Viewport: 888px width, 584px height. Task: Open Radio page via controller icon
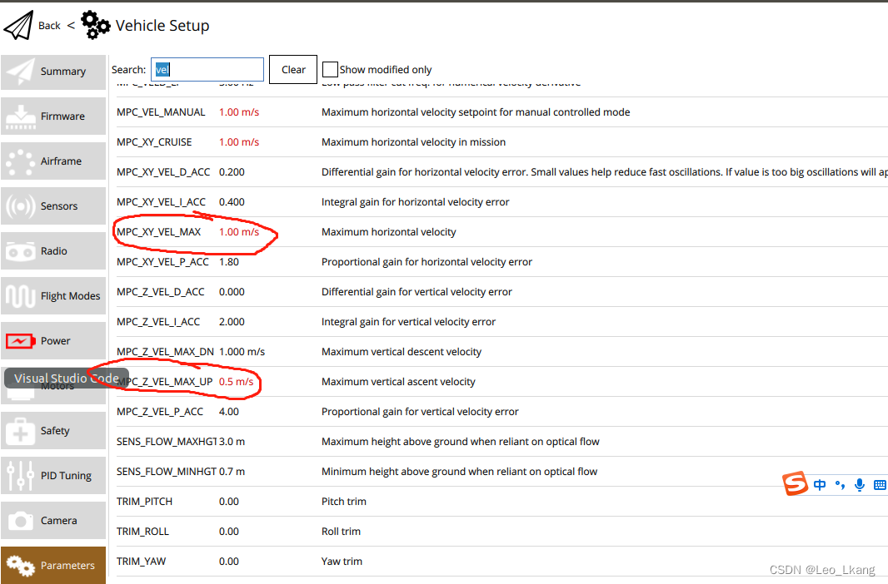tap(20, 251)
